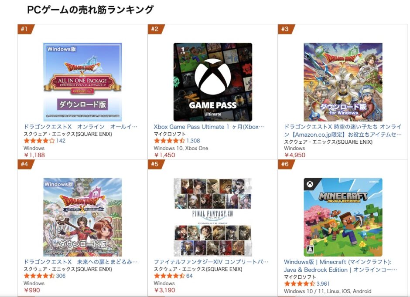Open the 306 reviews star rating

click(x=39, y=276)
